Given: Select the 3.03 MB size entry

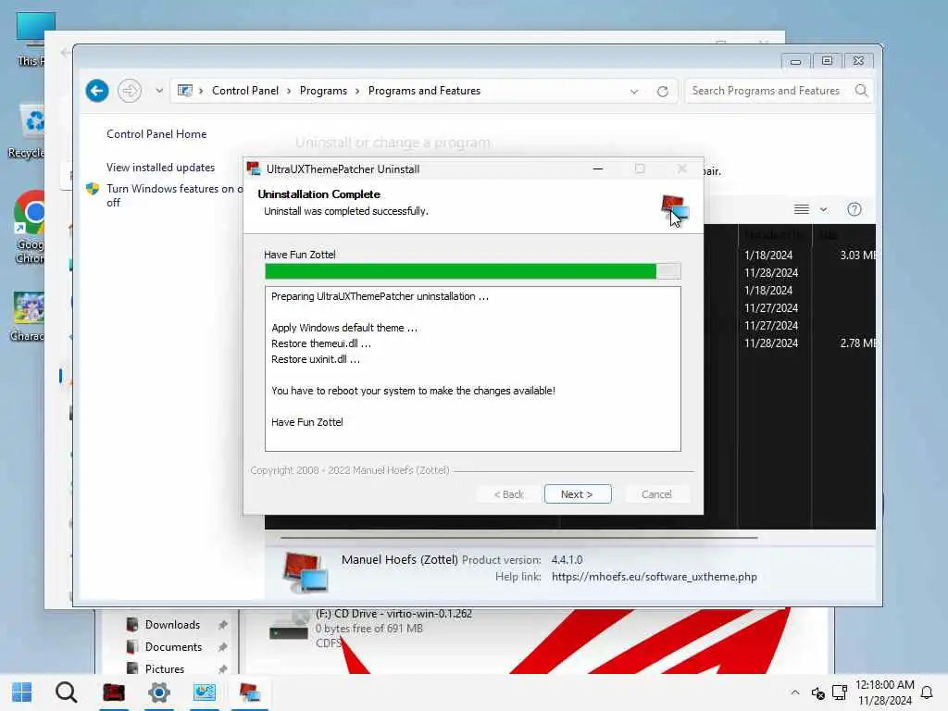Looking at the screenshot, I should click(x=857, y=256).
